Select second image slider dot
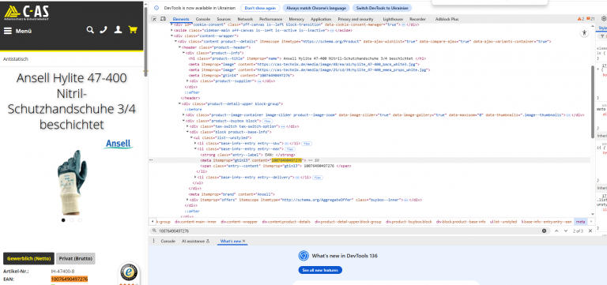 [x=72, y=220]
